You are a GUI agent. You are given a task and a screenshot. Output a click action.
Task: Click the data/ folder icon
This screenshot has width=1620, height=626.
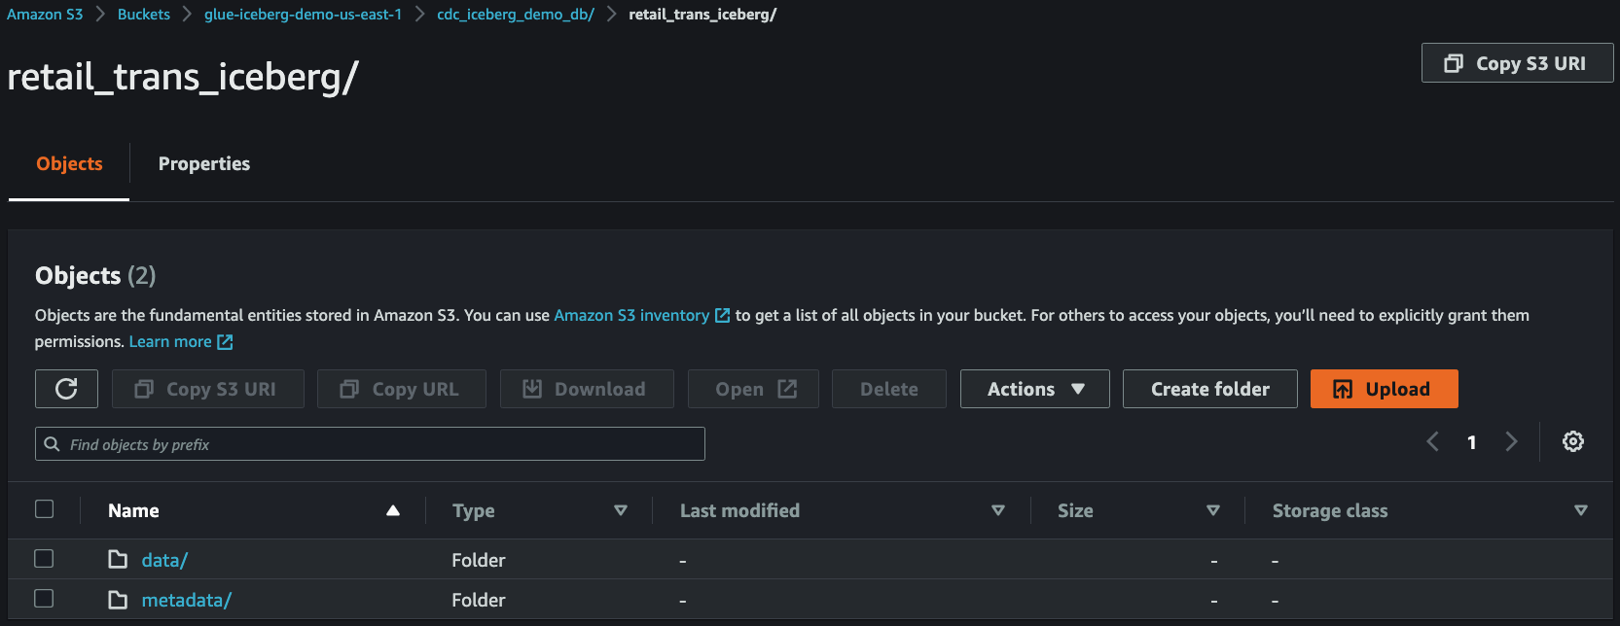(x=118, y=559)
